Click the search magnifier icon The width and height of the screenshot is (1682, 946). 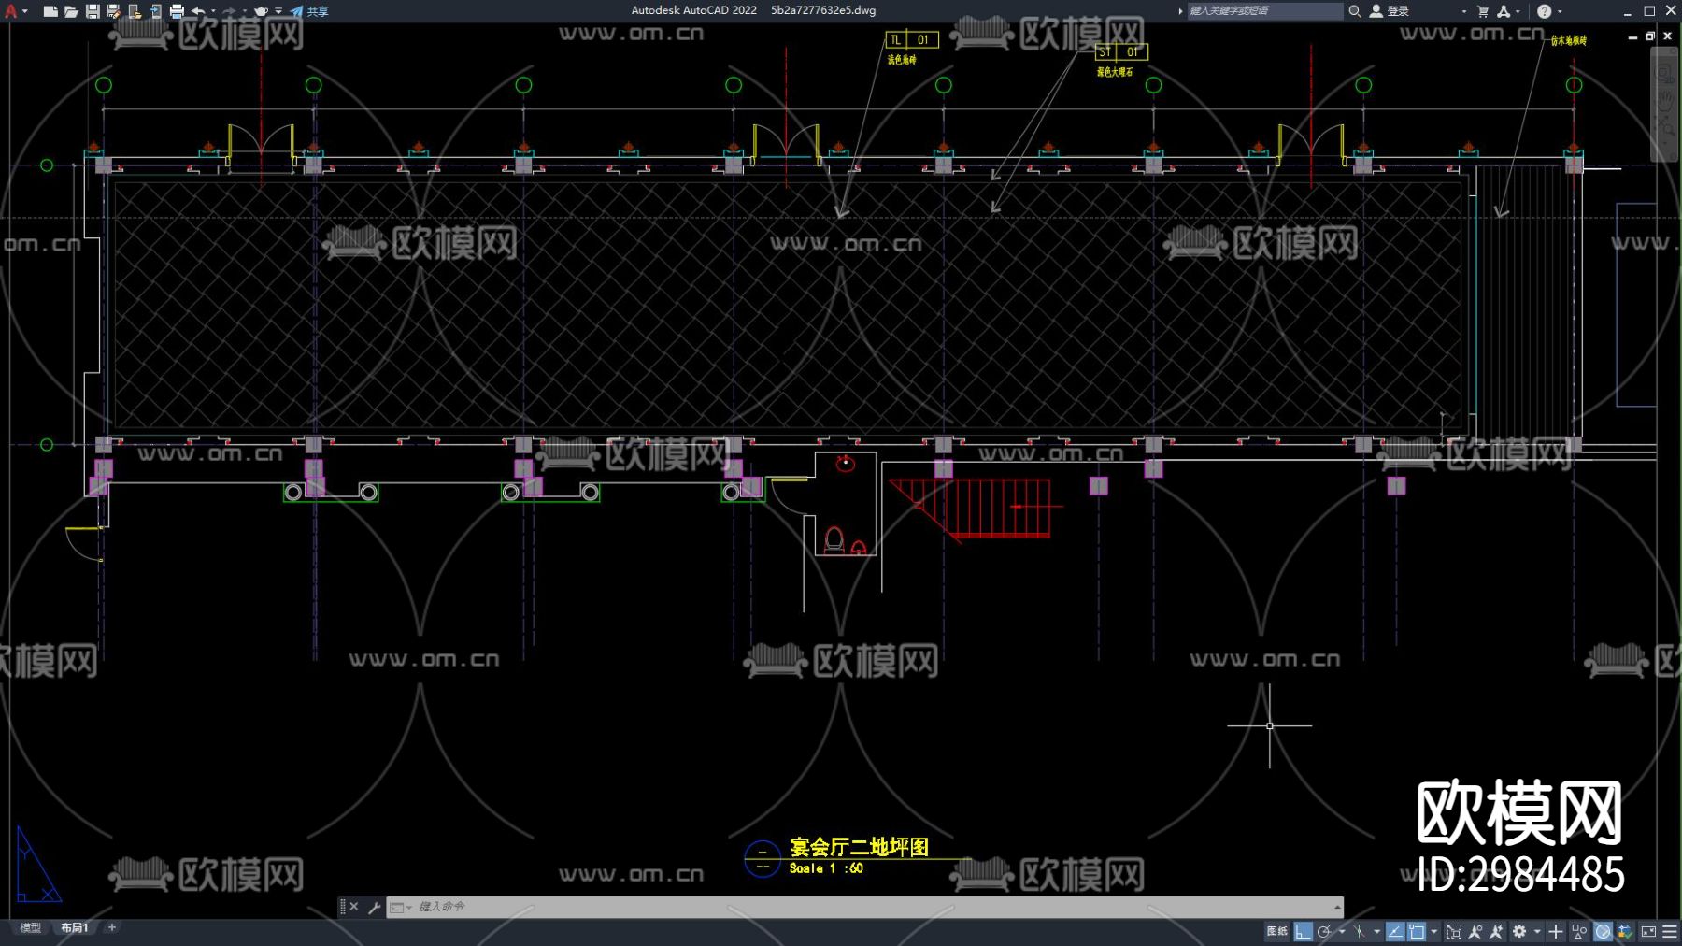click(1354, 11)
